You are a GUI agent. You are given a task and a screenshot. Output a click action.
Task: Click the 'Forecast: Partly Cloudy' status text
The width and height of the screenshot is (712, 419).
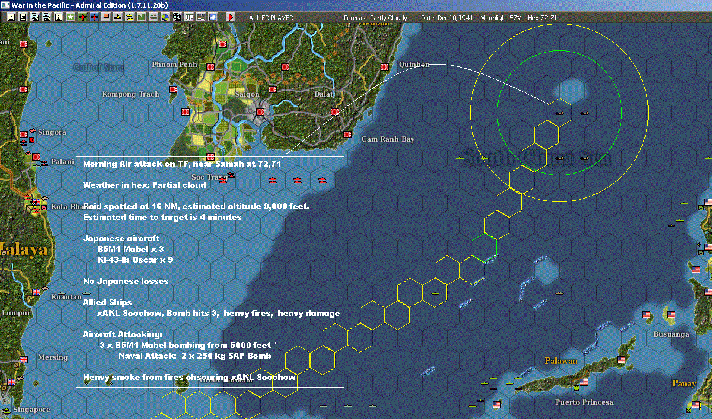[x=376, y=18]
